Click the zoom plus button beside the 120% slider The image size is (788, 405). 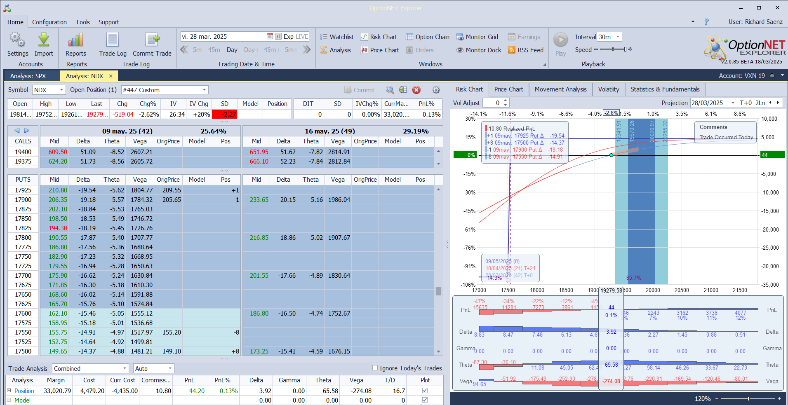[x=779, y=398]
